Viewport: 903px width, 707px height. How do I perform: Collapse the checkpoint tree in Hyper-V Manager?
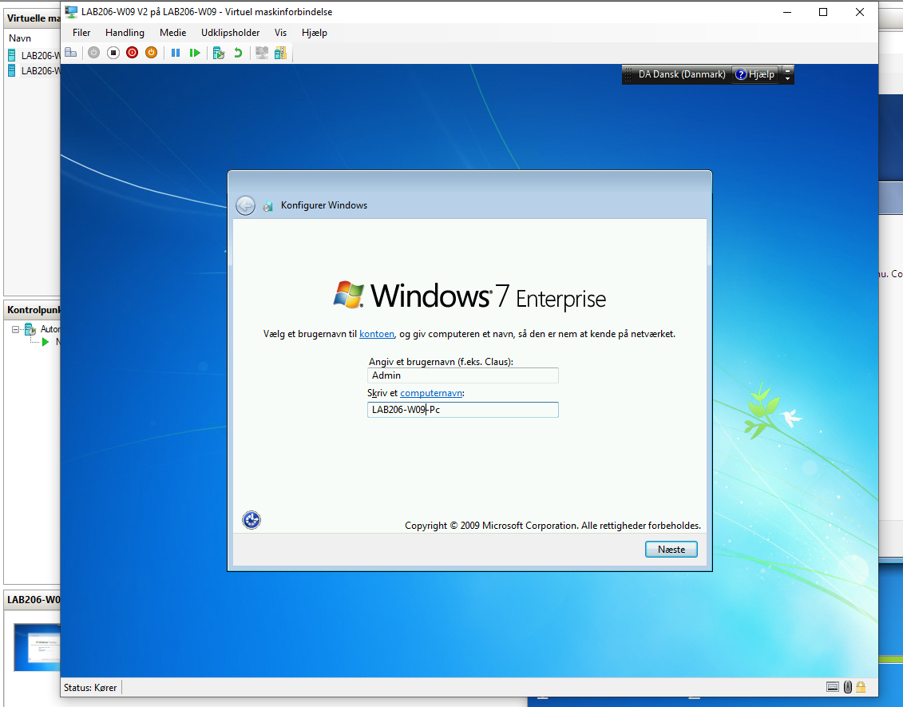tap(15, 330)
